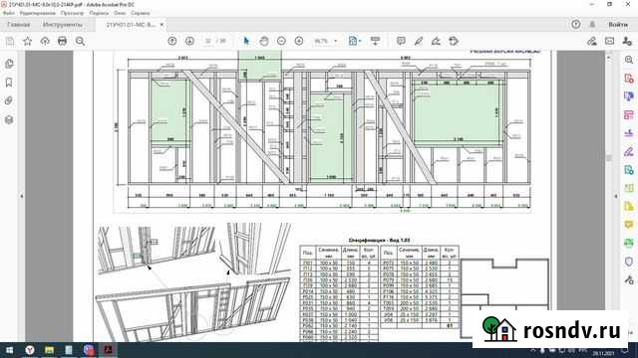This screenshot has height=358, width=638.
Task: Click the vertical scrollbar thumb
Action: click(x=609, y=157)
